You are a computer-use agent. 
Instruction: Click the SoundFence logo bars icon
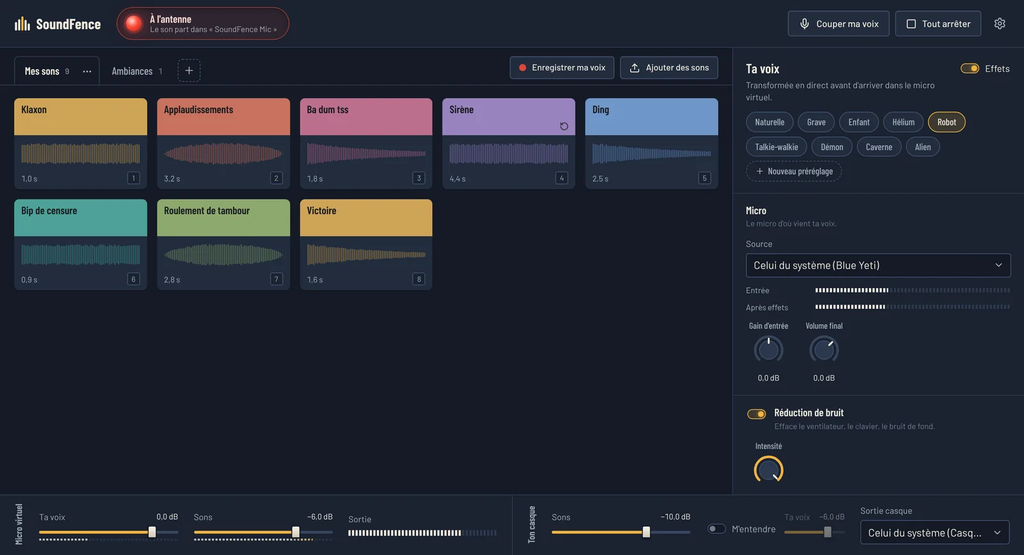tap(22, 24)
